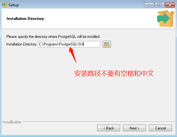Click the InstallBuilder label at bottom
The height and width of the screenshot is (137, 177).
[x=12, y=122]
